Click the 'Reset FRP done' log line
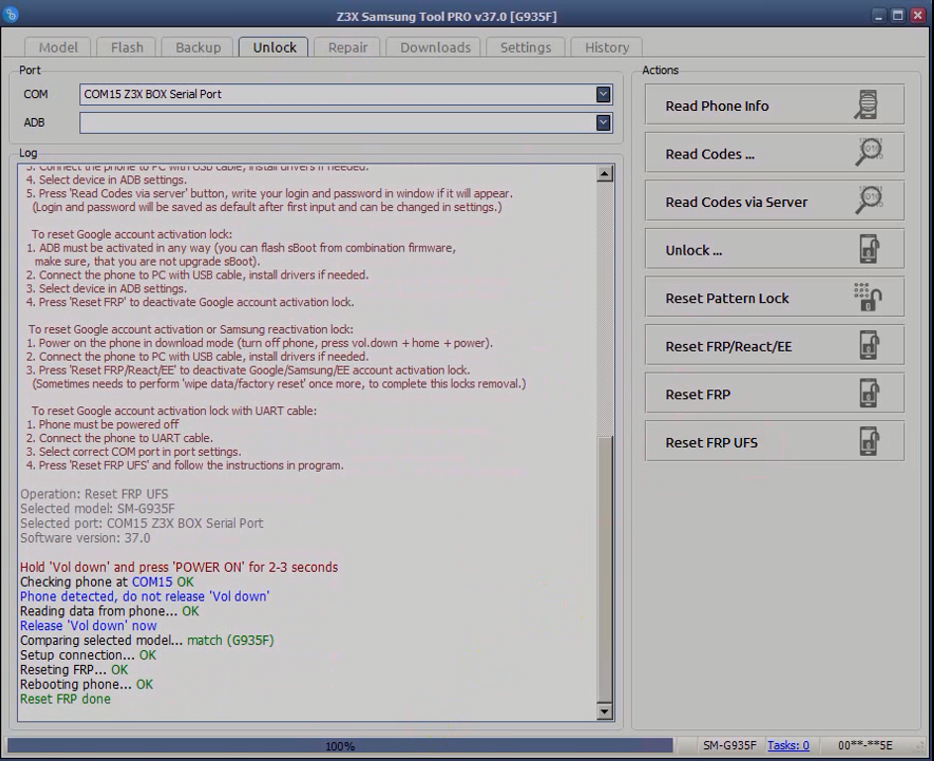Image resolution: width=934 pixels, height=761 pixels. pos(65,699)
